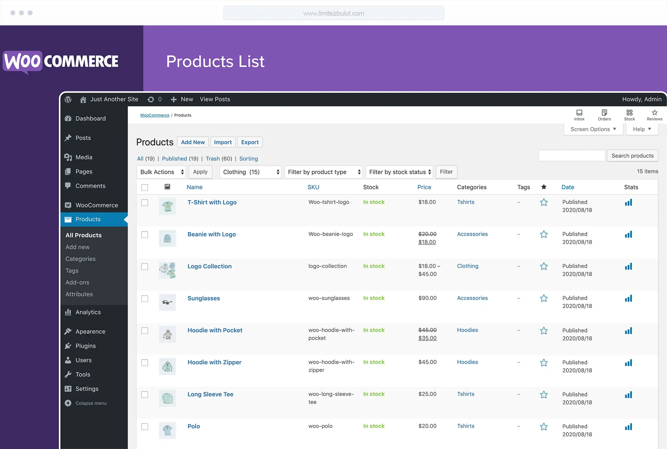Click the updates refresh icon in admin bar

pyautogui.click(x=150, y=99)
